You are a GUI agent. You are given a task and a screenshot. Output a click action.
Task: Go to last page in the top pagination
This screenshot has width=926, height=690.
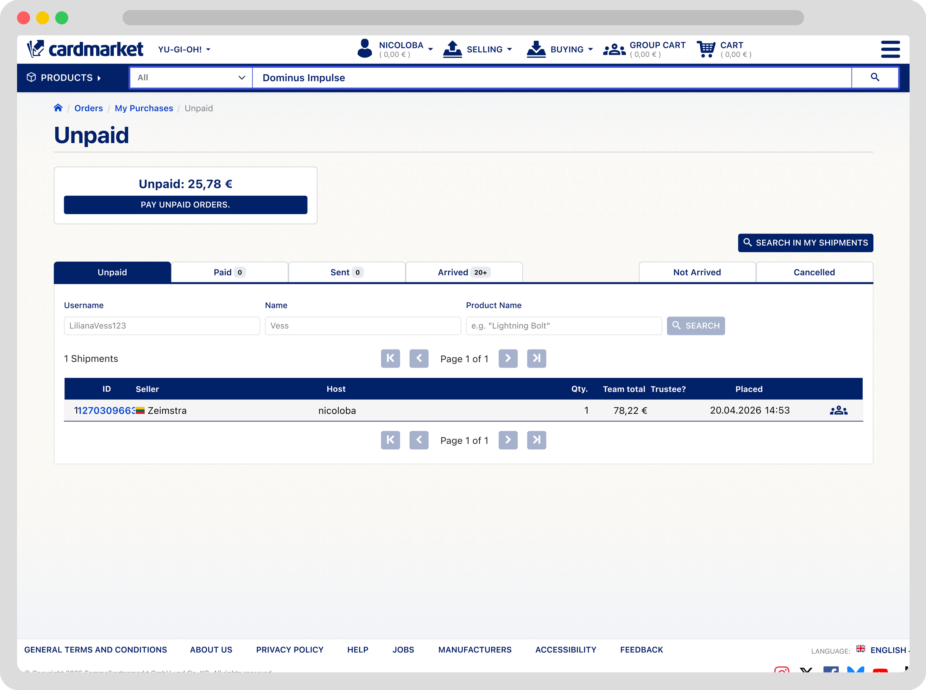pos(536,358)
